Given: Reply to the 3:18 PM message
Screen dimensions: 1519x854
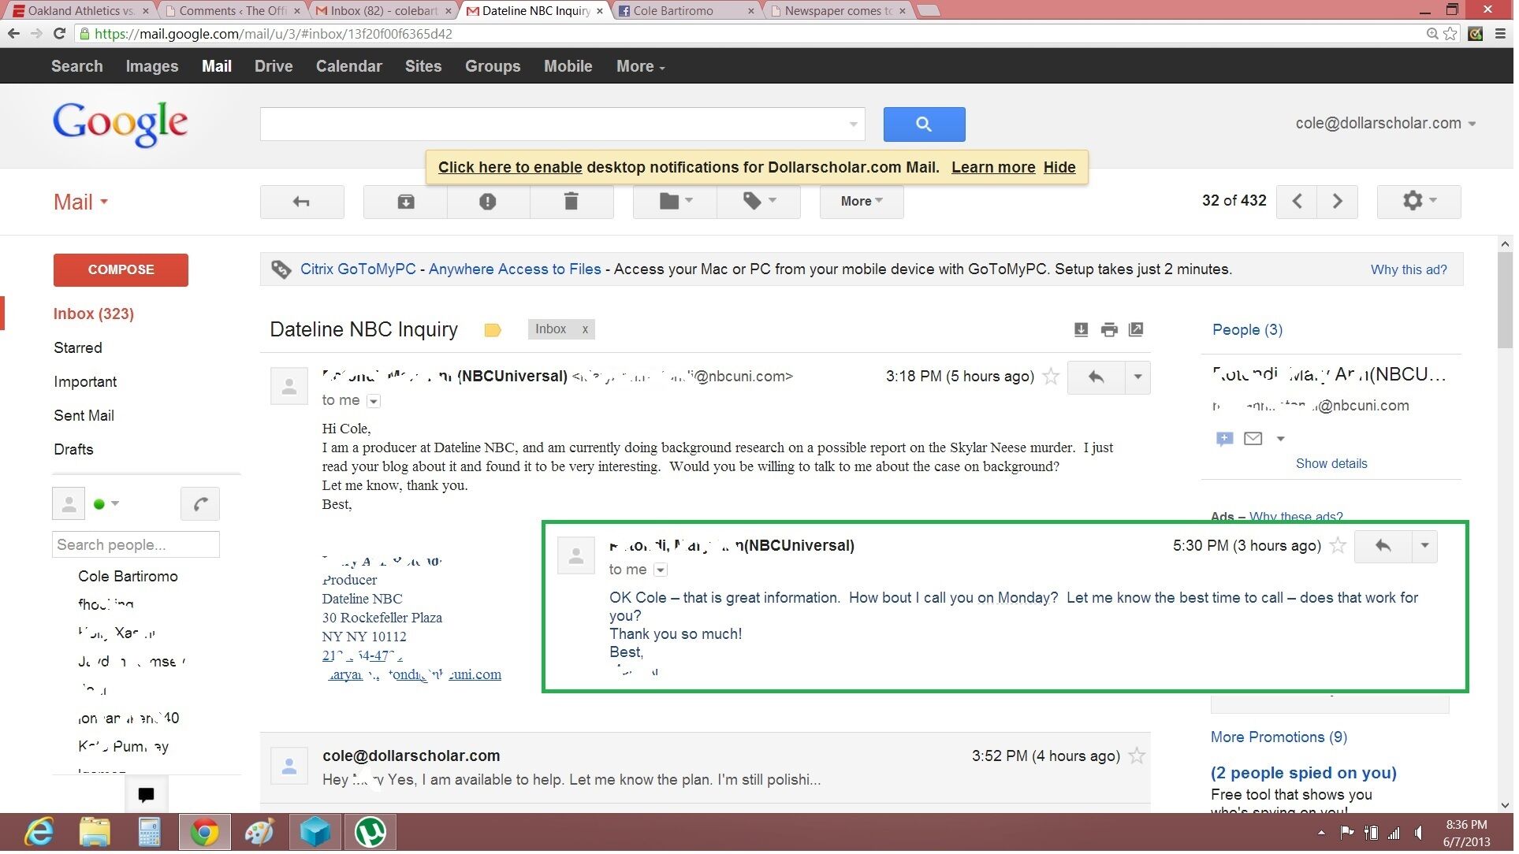Looking at the screenshot, I should click(1100, 378).
